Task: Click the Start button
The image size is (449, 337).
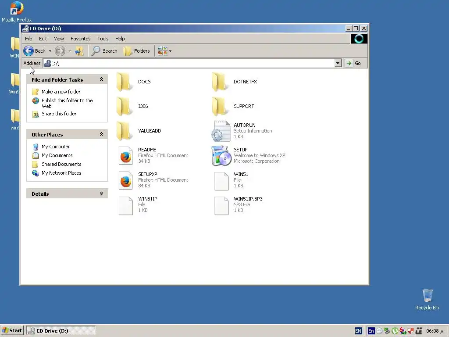Action: coord(12,330)
